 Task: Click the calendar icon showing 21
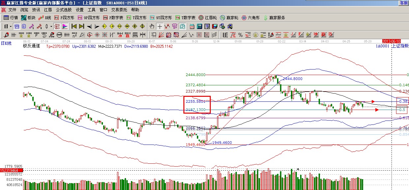click(x=191, y=26)
